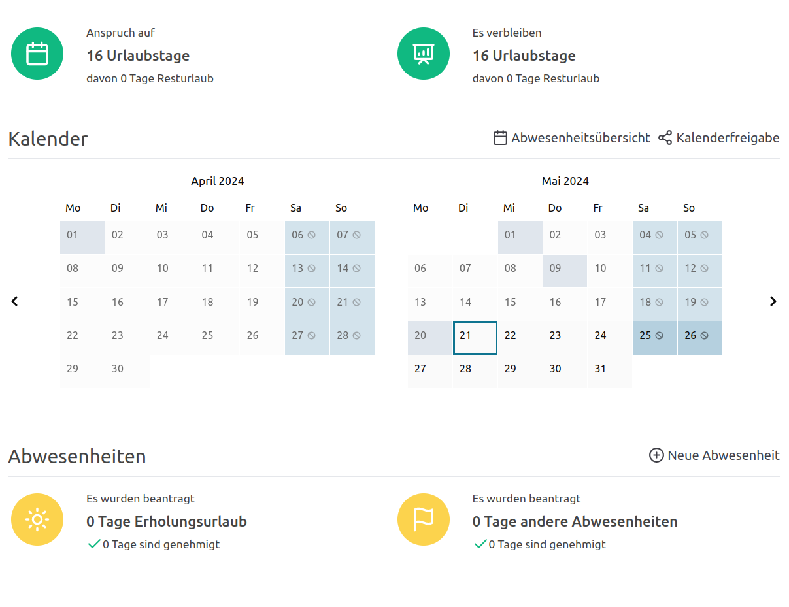Click the plus icon for Neue Abwesenheit
Viewport: 789px width, 607px height.
click(x=656, y=455)
